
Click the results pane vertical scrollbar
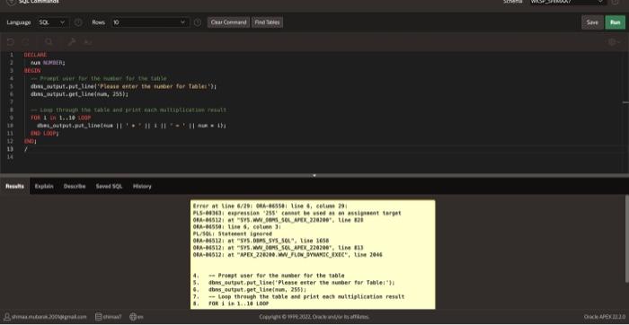(626, 239)
